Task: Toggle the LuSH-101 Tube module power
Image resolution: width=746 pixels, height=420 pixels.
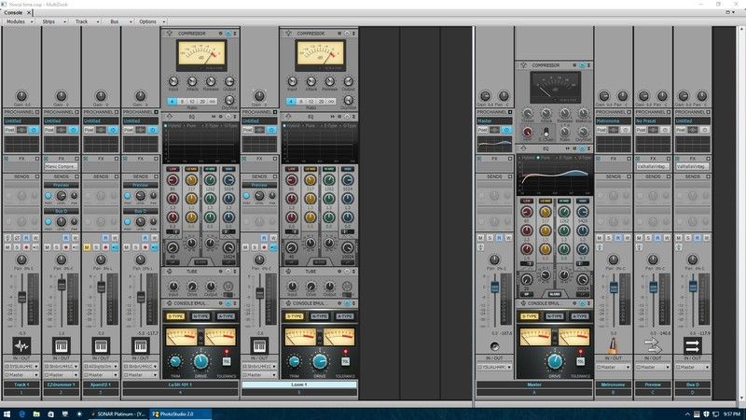Action: pyautogui.click(x=228, y=272)
